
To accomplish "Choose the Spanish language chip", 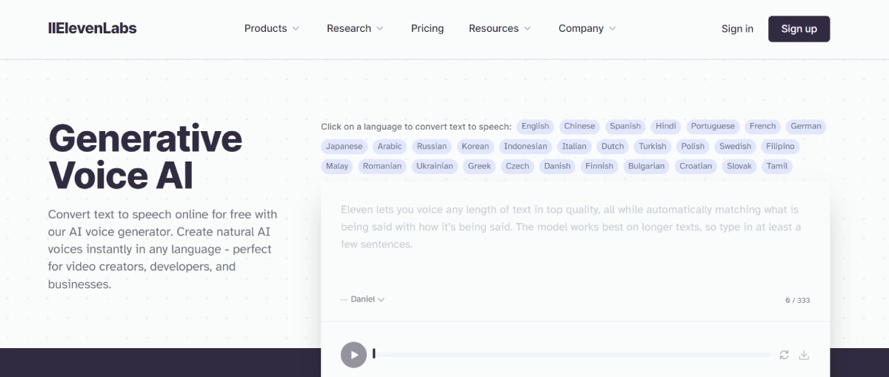I will click(x=625, y=126).
